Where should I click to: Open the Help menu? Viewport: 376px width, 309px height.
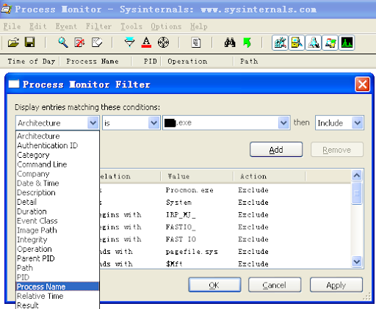199,26
